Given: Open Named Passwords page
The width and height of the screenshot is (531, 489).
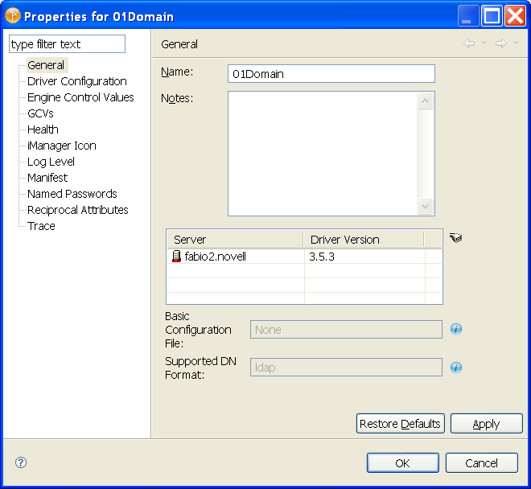Looking at the screenshot, I should click(72, 194).
